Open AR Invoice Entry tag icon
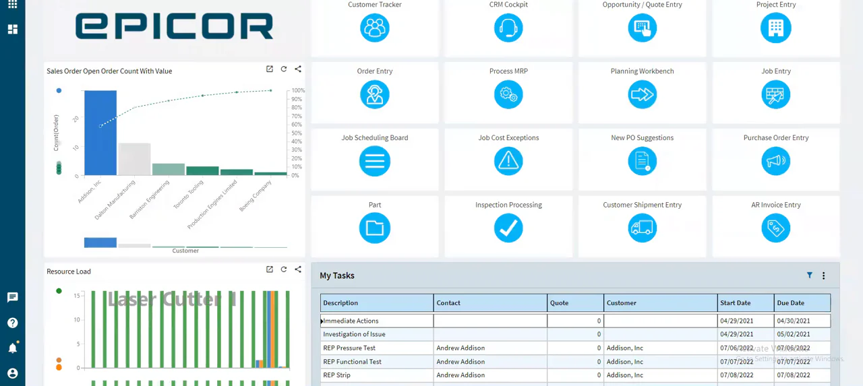Viewport: 863px width, 386px height. pyautogui.click(x=776, y=228)
